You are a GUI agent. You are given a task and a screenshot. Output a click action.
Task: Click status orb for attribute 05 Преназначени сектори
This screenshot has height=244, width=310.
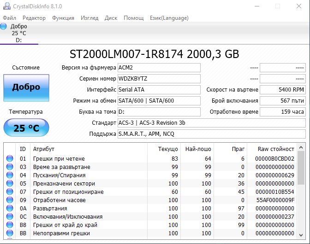pyautogui.click(x=10, y=183)
